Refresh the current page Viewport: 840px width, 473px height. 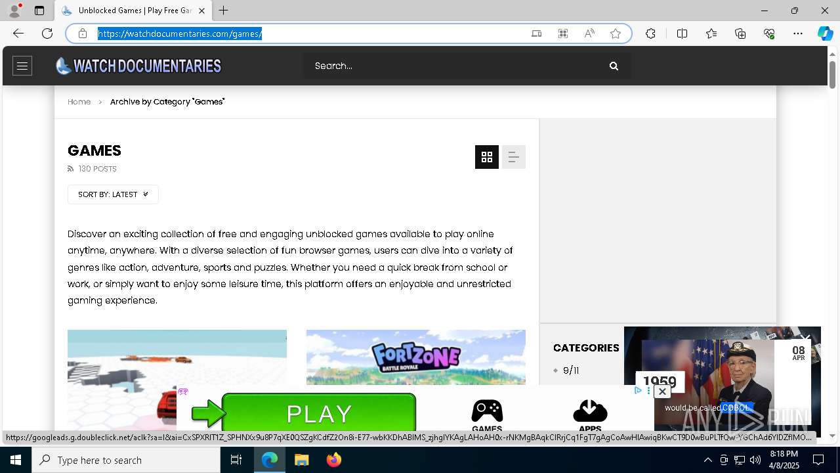pos(47,34)
